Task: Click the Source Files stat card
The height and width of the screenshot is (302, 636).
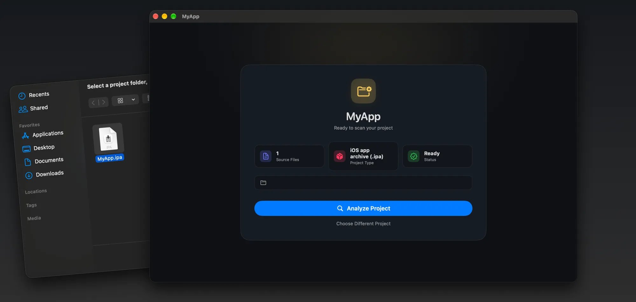Action: click(x=289, y=156)
